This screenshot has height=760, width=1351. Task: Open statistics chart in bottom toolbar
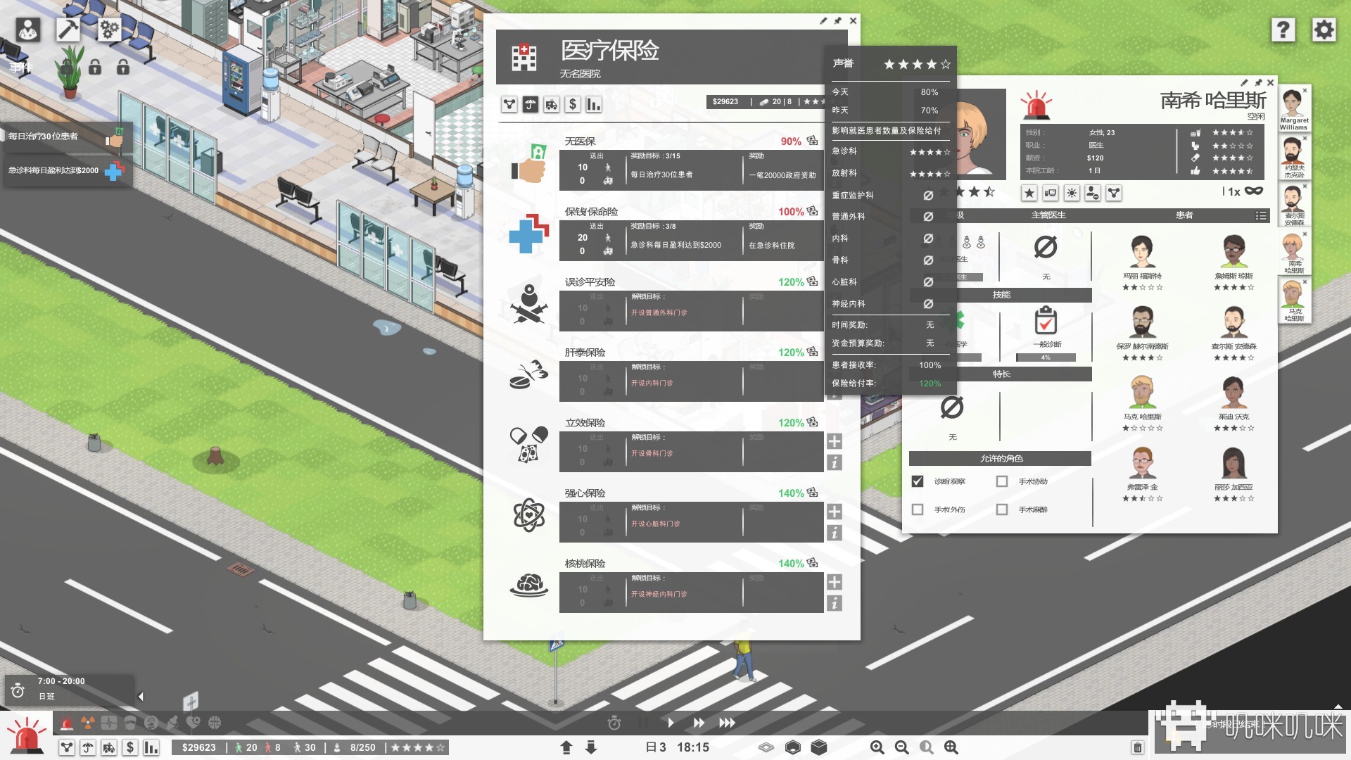151,747
